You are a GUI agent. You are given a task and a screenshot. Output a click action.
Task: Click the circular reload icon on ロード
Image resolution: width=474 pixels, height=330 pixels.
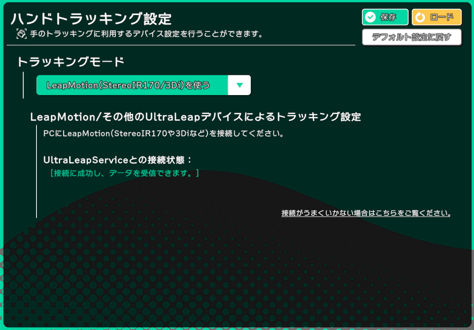pos(420,17)
